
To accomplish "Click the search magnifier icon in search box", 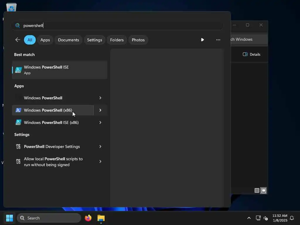I will click(x=17, y=25).
